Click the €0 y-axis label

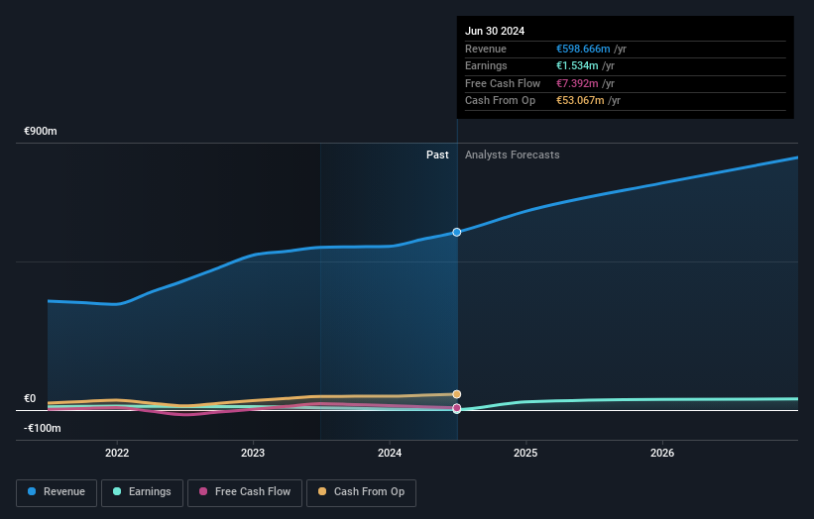pyautogui.click(x=30, y=399)
